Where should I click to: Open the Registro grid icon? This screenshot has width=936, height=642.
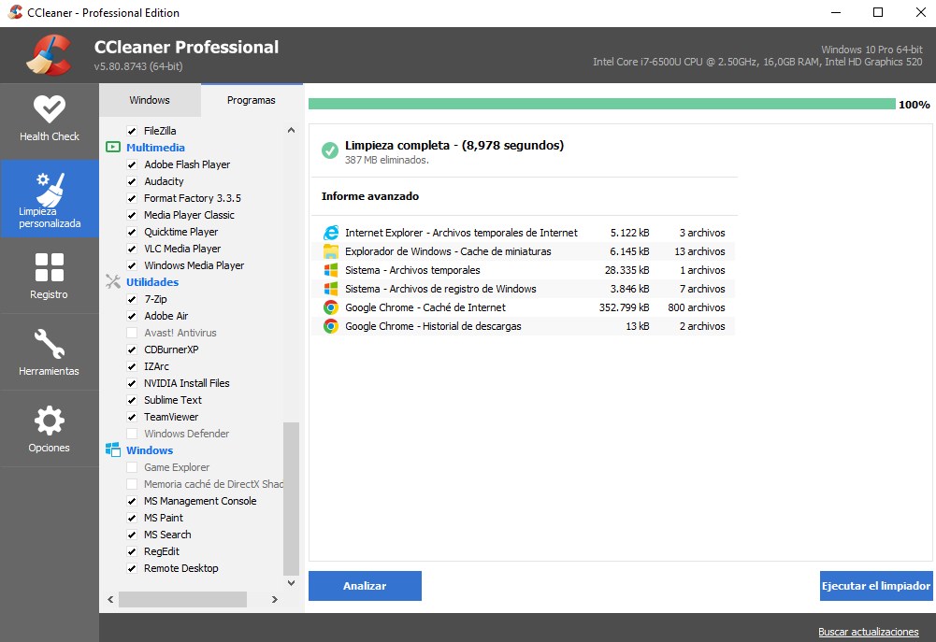(49, 267)
